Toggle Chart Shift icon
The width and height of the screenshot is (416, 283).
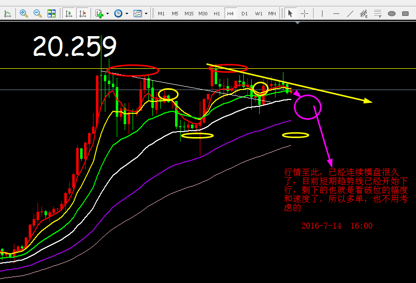tap(83, 13)
